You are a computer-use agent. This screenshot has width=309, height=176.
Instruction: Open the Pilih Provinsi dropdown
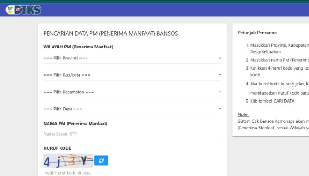(x=132, y=58)
